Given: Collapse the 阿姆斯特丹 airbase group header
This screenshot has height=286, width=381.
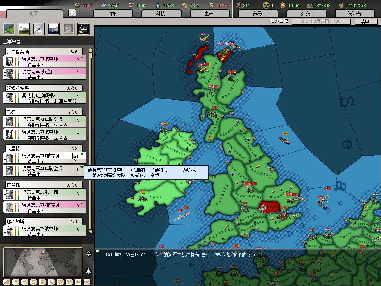Looking at the screenshot, I should [x=44, y=88].
